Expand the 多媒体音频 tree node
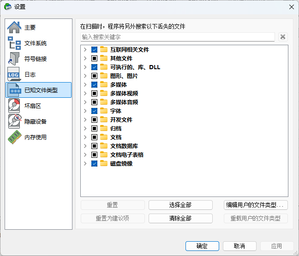Viewport: 299px width, 256px height. (85, 102)
